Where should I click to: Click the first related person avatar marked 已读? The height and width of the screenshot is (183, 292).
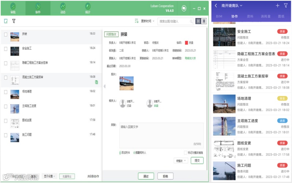123,104
